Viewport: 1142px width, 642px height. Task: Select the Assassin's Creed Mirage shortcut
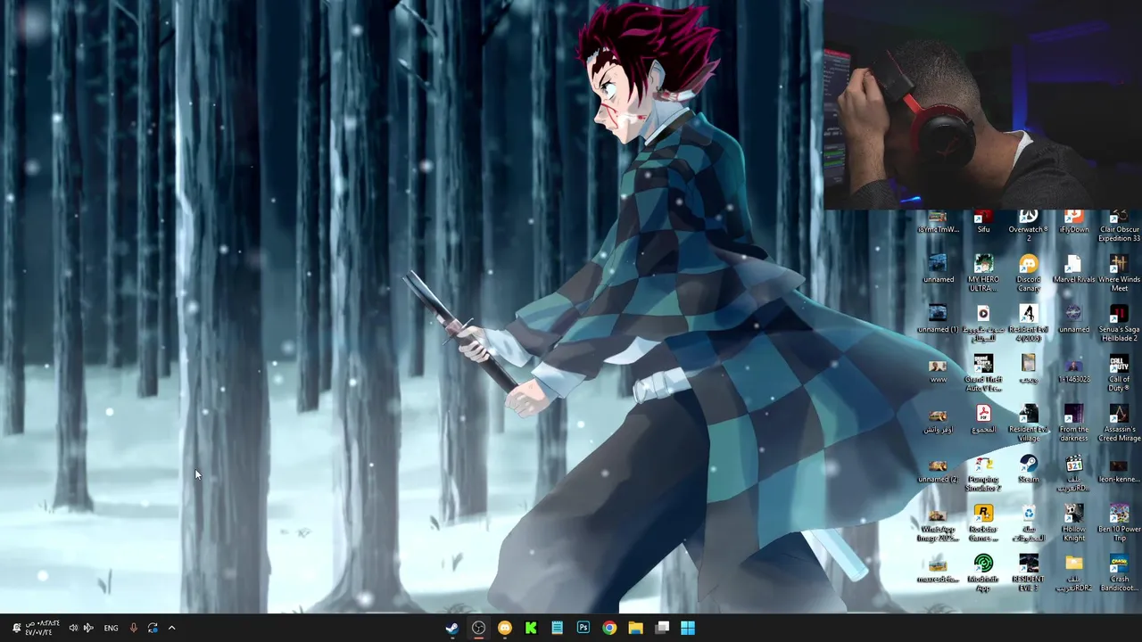(1119, 422)
